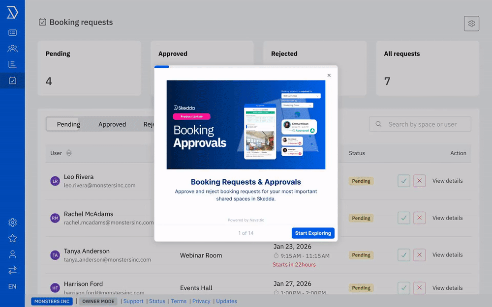Click Events Hall cell text
492x307 pixels.
[196, 288]
